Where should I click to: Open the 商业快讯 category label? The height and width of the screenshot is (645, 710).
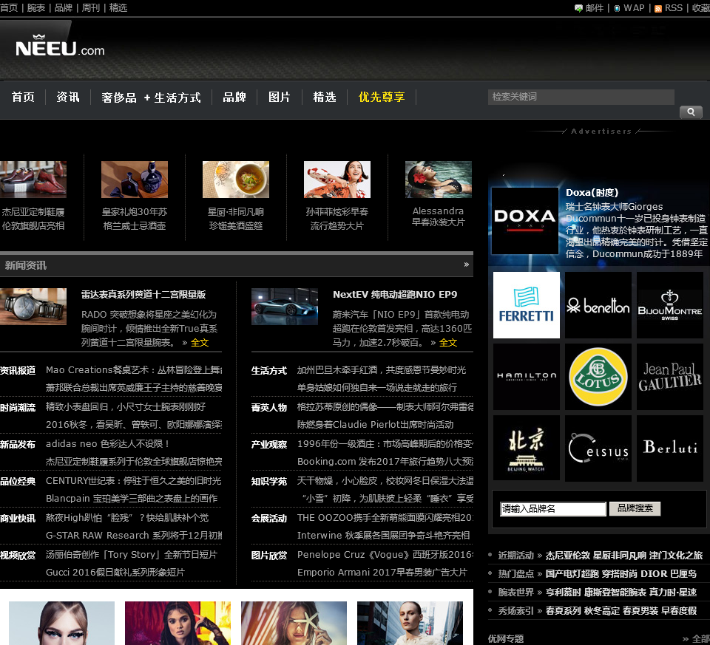point(18,519)
